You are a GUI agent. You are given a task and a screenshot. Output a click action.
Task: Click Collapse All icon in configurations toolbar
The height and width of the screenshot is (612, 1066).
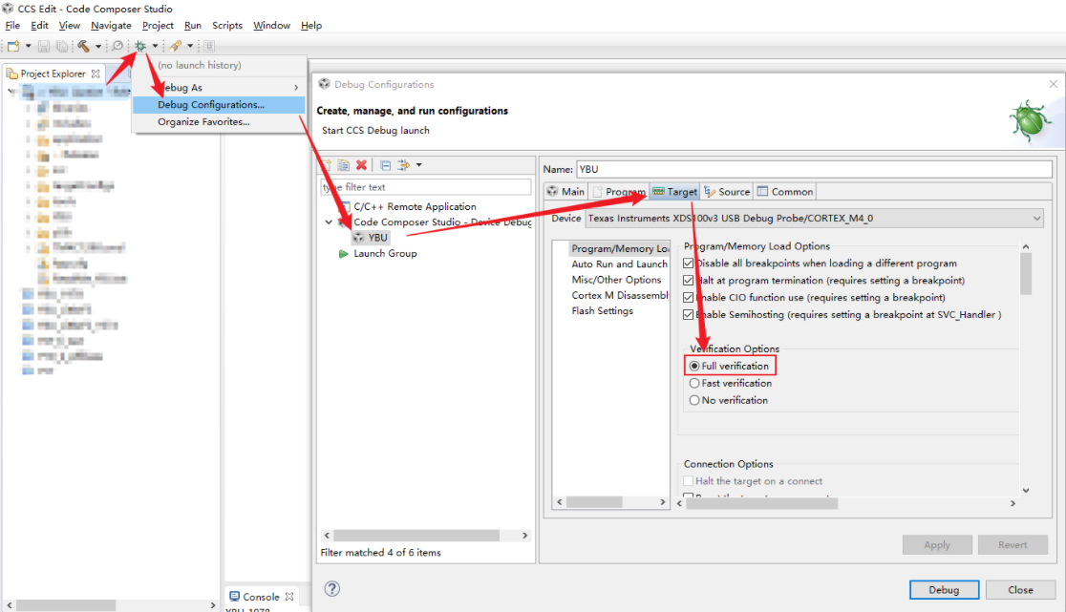[x=386, y=165]
